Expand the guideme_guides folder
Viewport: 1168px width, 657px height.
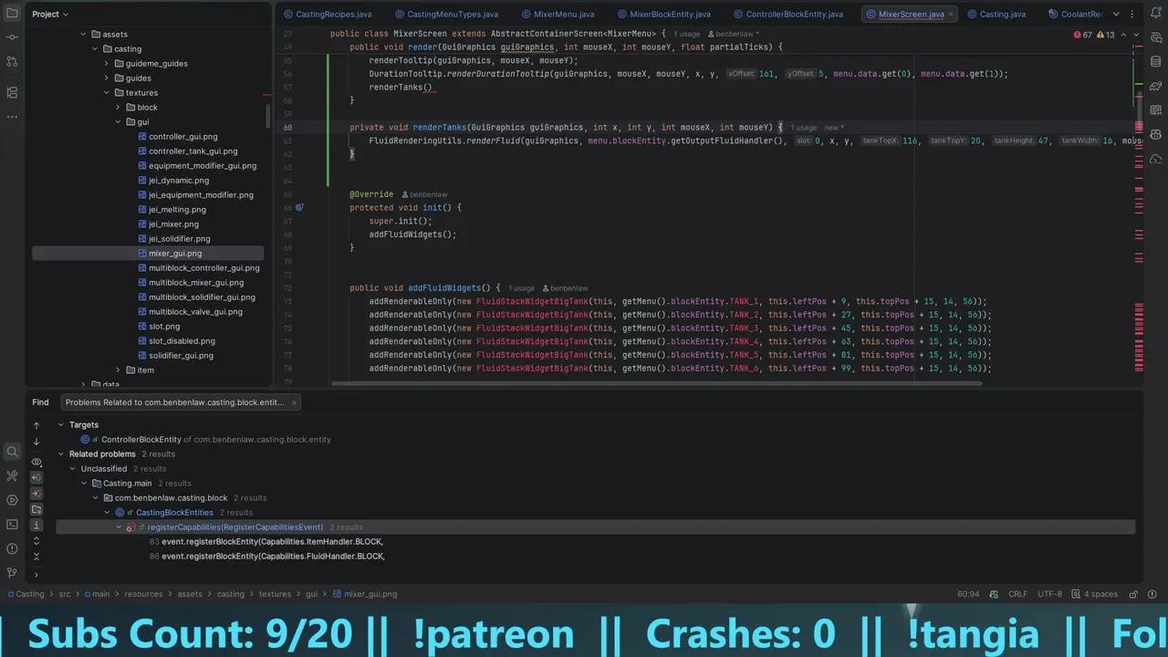click(x=107, y=64)
